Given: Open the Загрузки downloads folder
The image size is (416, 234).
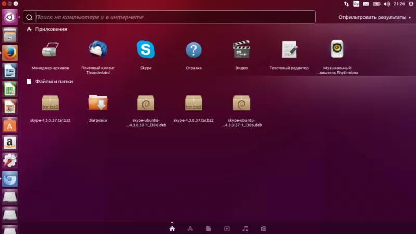Looking at the screenshot, I should [x=98, y=108].
